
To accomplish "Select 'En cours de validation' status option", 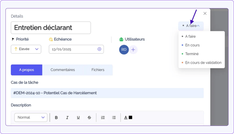I will 202,63.
